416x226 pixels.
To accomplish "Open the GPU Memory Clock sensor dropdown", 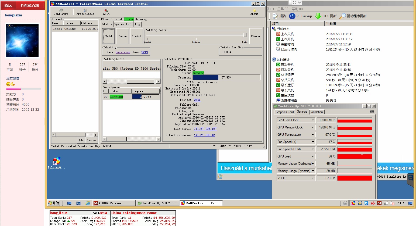I will coord(313,127).
